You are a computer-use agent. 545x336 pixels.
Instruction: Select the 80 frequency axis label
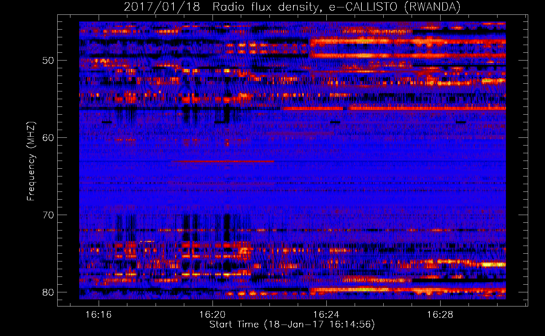48,292
